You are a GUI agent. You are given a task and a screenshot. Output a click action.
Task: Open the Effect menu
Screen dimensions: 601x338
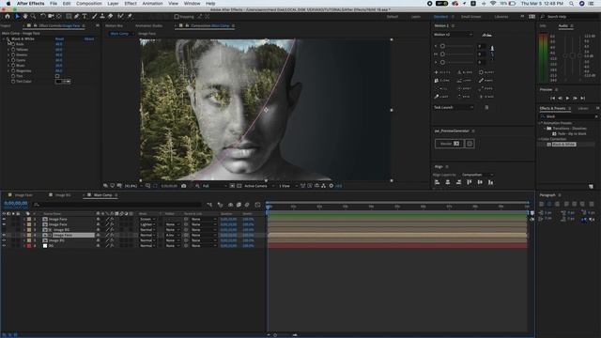tap(131, 4)
